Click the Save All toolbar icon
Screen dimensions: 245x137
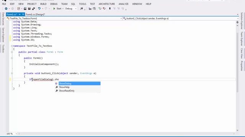(33, 9)
